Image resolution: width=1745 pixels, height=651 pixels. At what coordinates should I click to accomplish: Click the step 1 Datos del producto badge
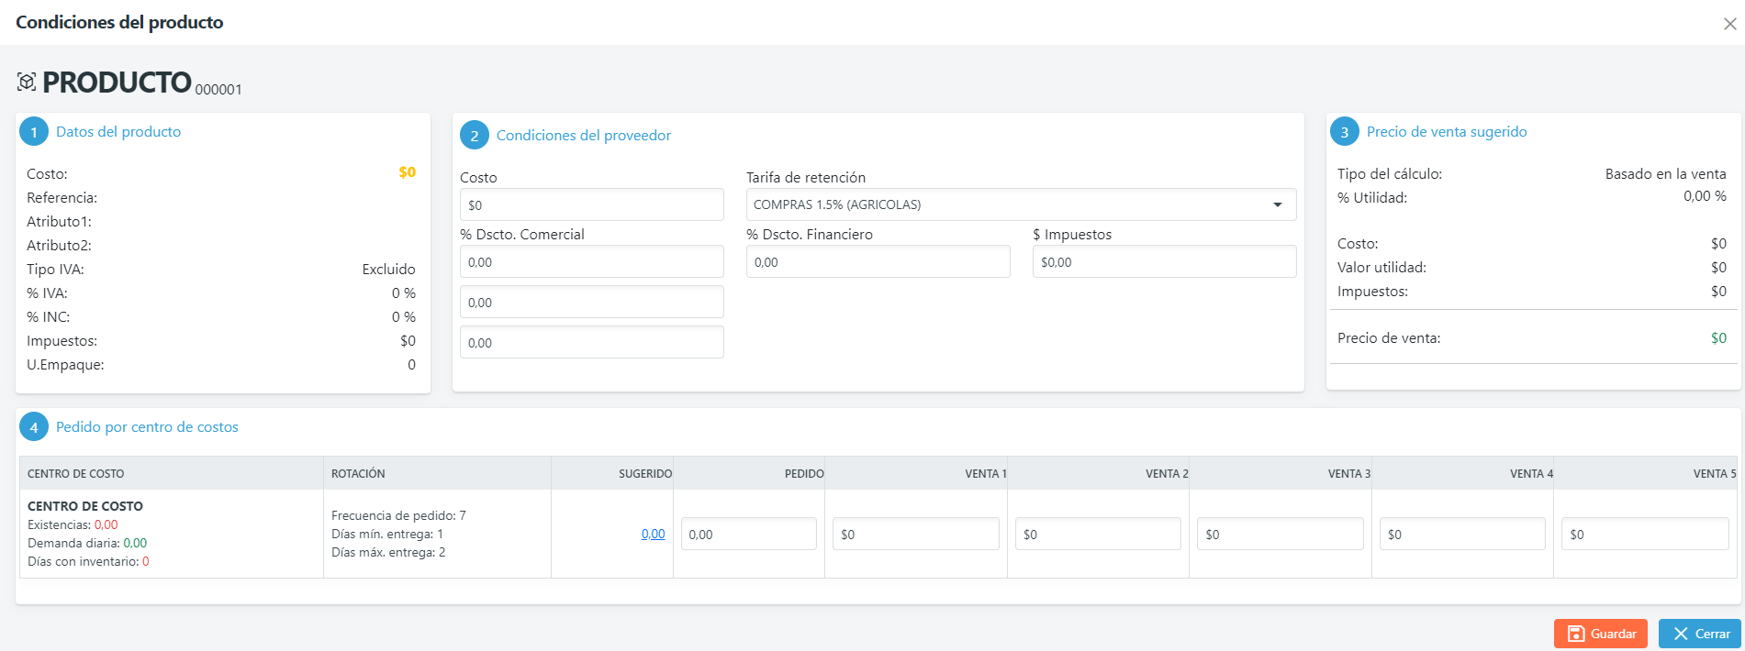(x=34, y=132)
